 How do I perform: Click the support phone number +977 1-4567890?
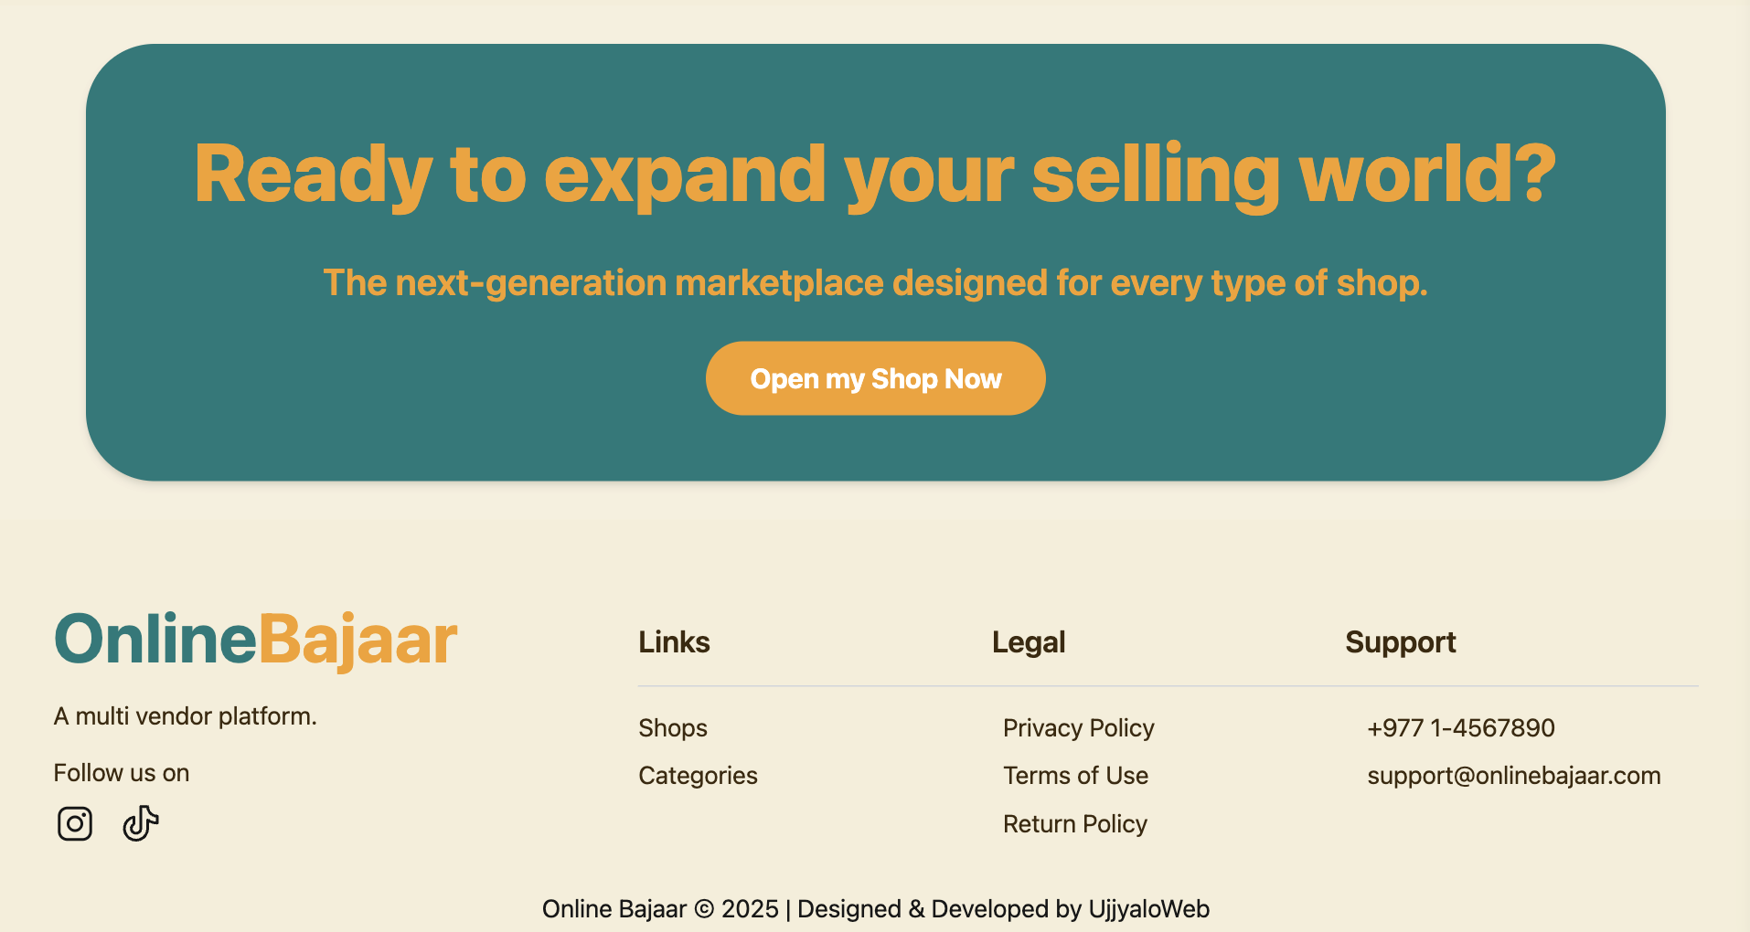pos(1460,728)
